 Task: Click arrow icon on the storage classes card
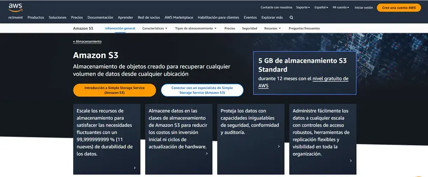coord(207,153)
